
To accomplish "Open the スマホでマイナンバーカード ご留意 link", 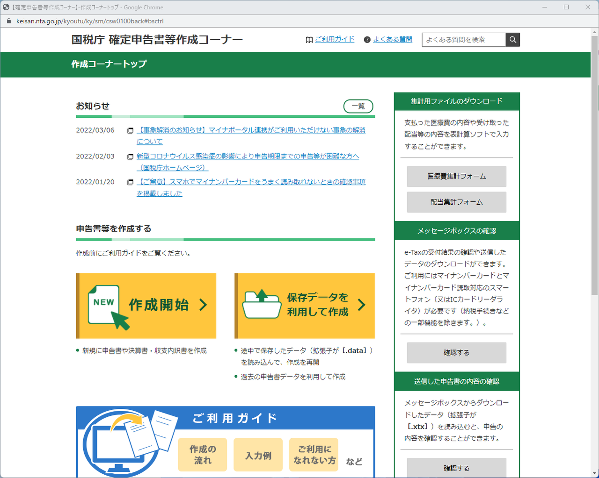I will point(251,187).
